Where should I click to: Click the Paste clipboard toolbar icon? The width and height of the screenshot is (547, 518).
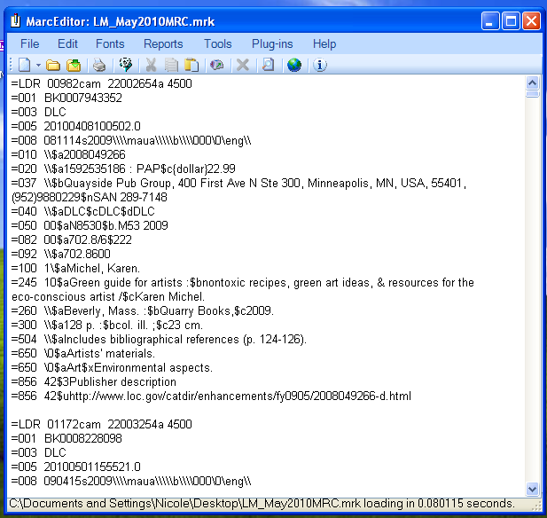(191, 65)
